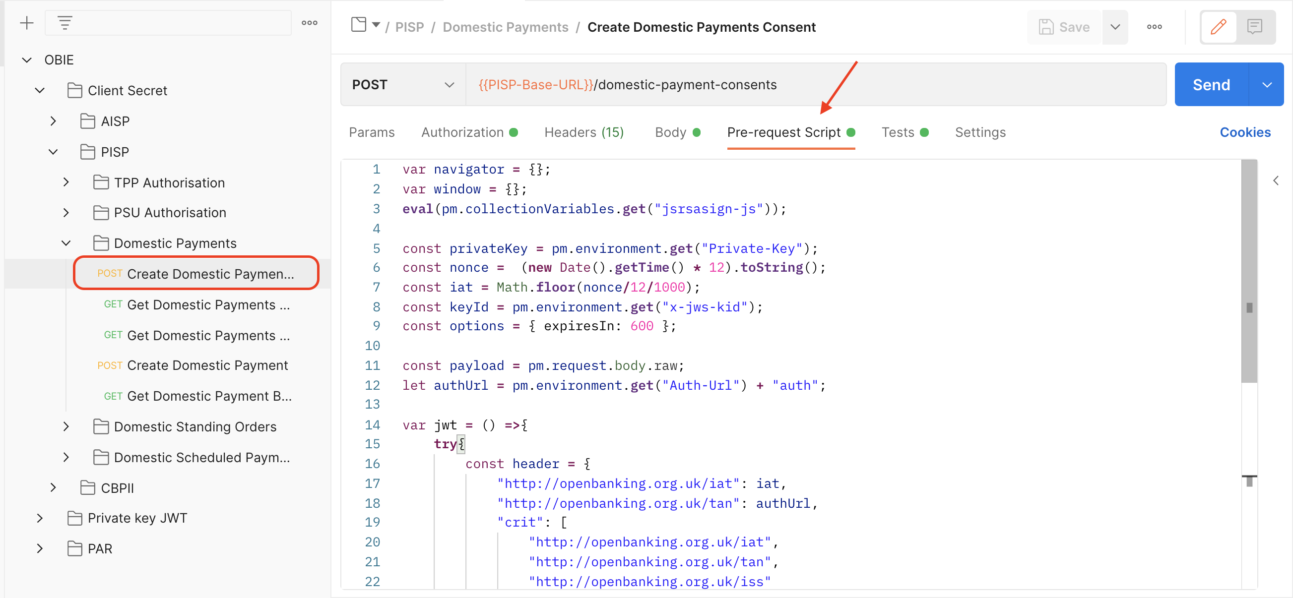
Task: Open the Body tab
Action: 671,132
